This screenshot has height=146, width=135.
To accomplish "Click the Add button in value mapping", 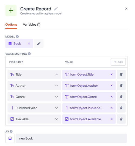I will 118,62.
